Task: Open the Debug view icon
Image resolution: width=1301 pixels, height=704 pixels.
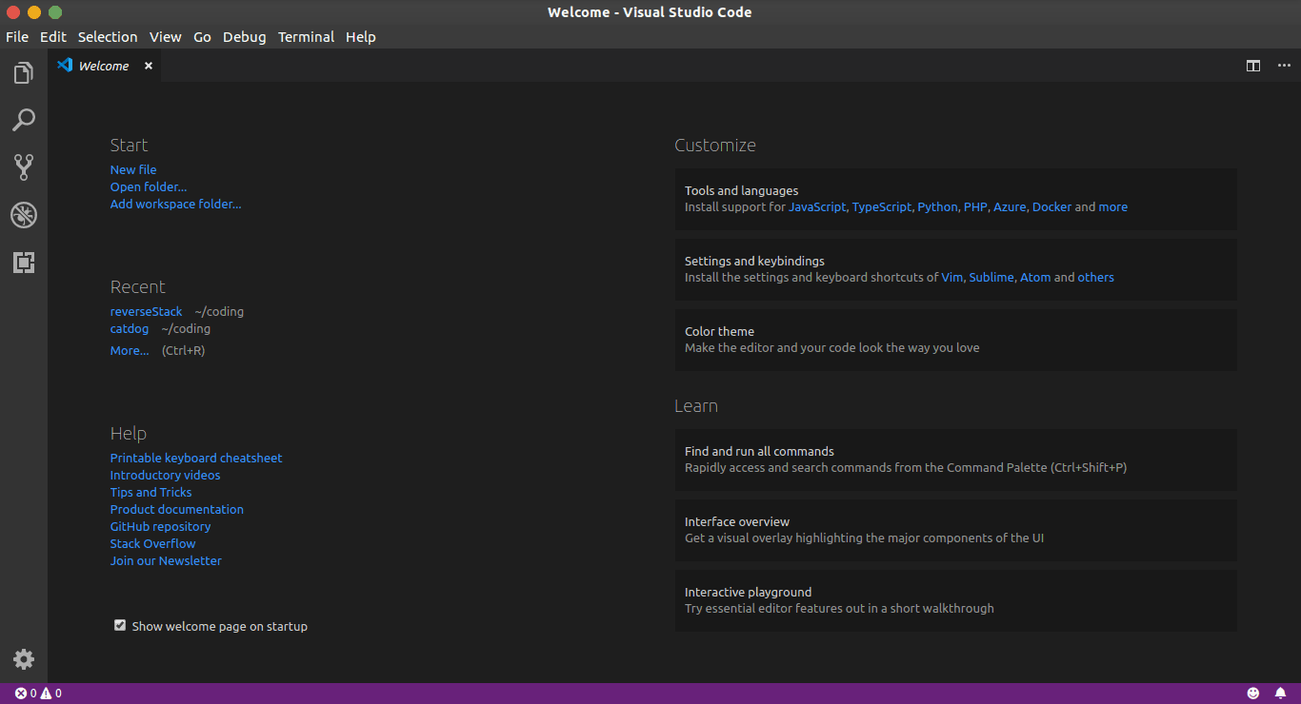Action: click(24, 215)
